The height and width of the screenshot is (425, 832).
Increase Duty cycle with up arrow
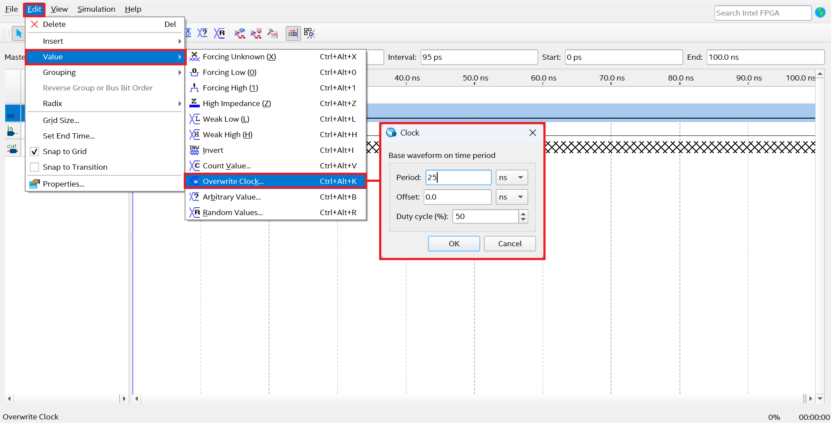click(x=523, y=213)
